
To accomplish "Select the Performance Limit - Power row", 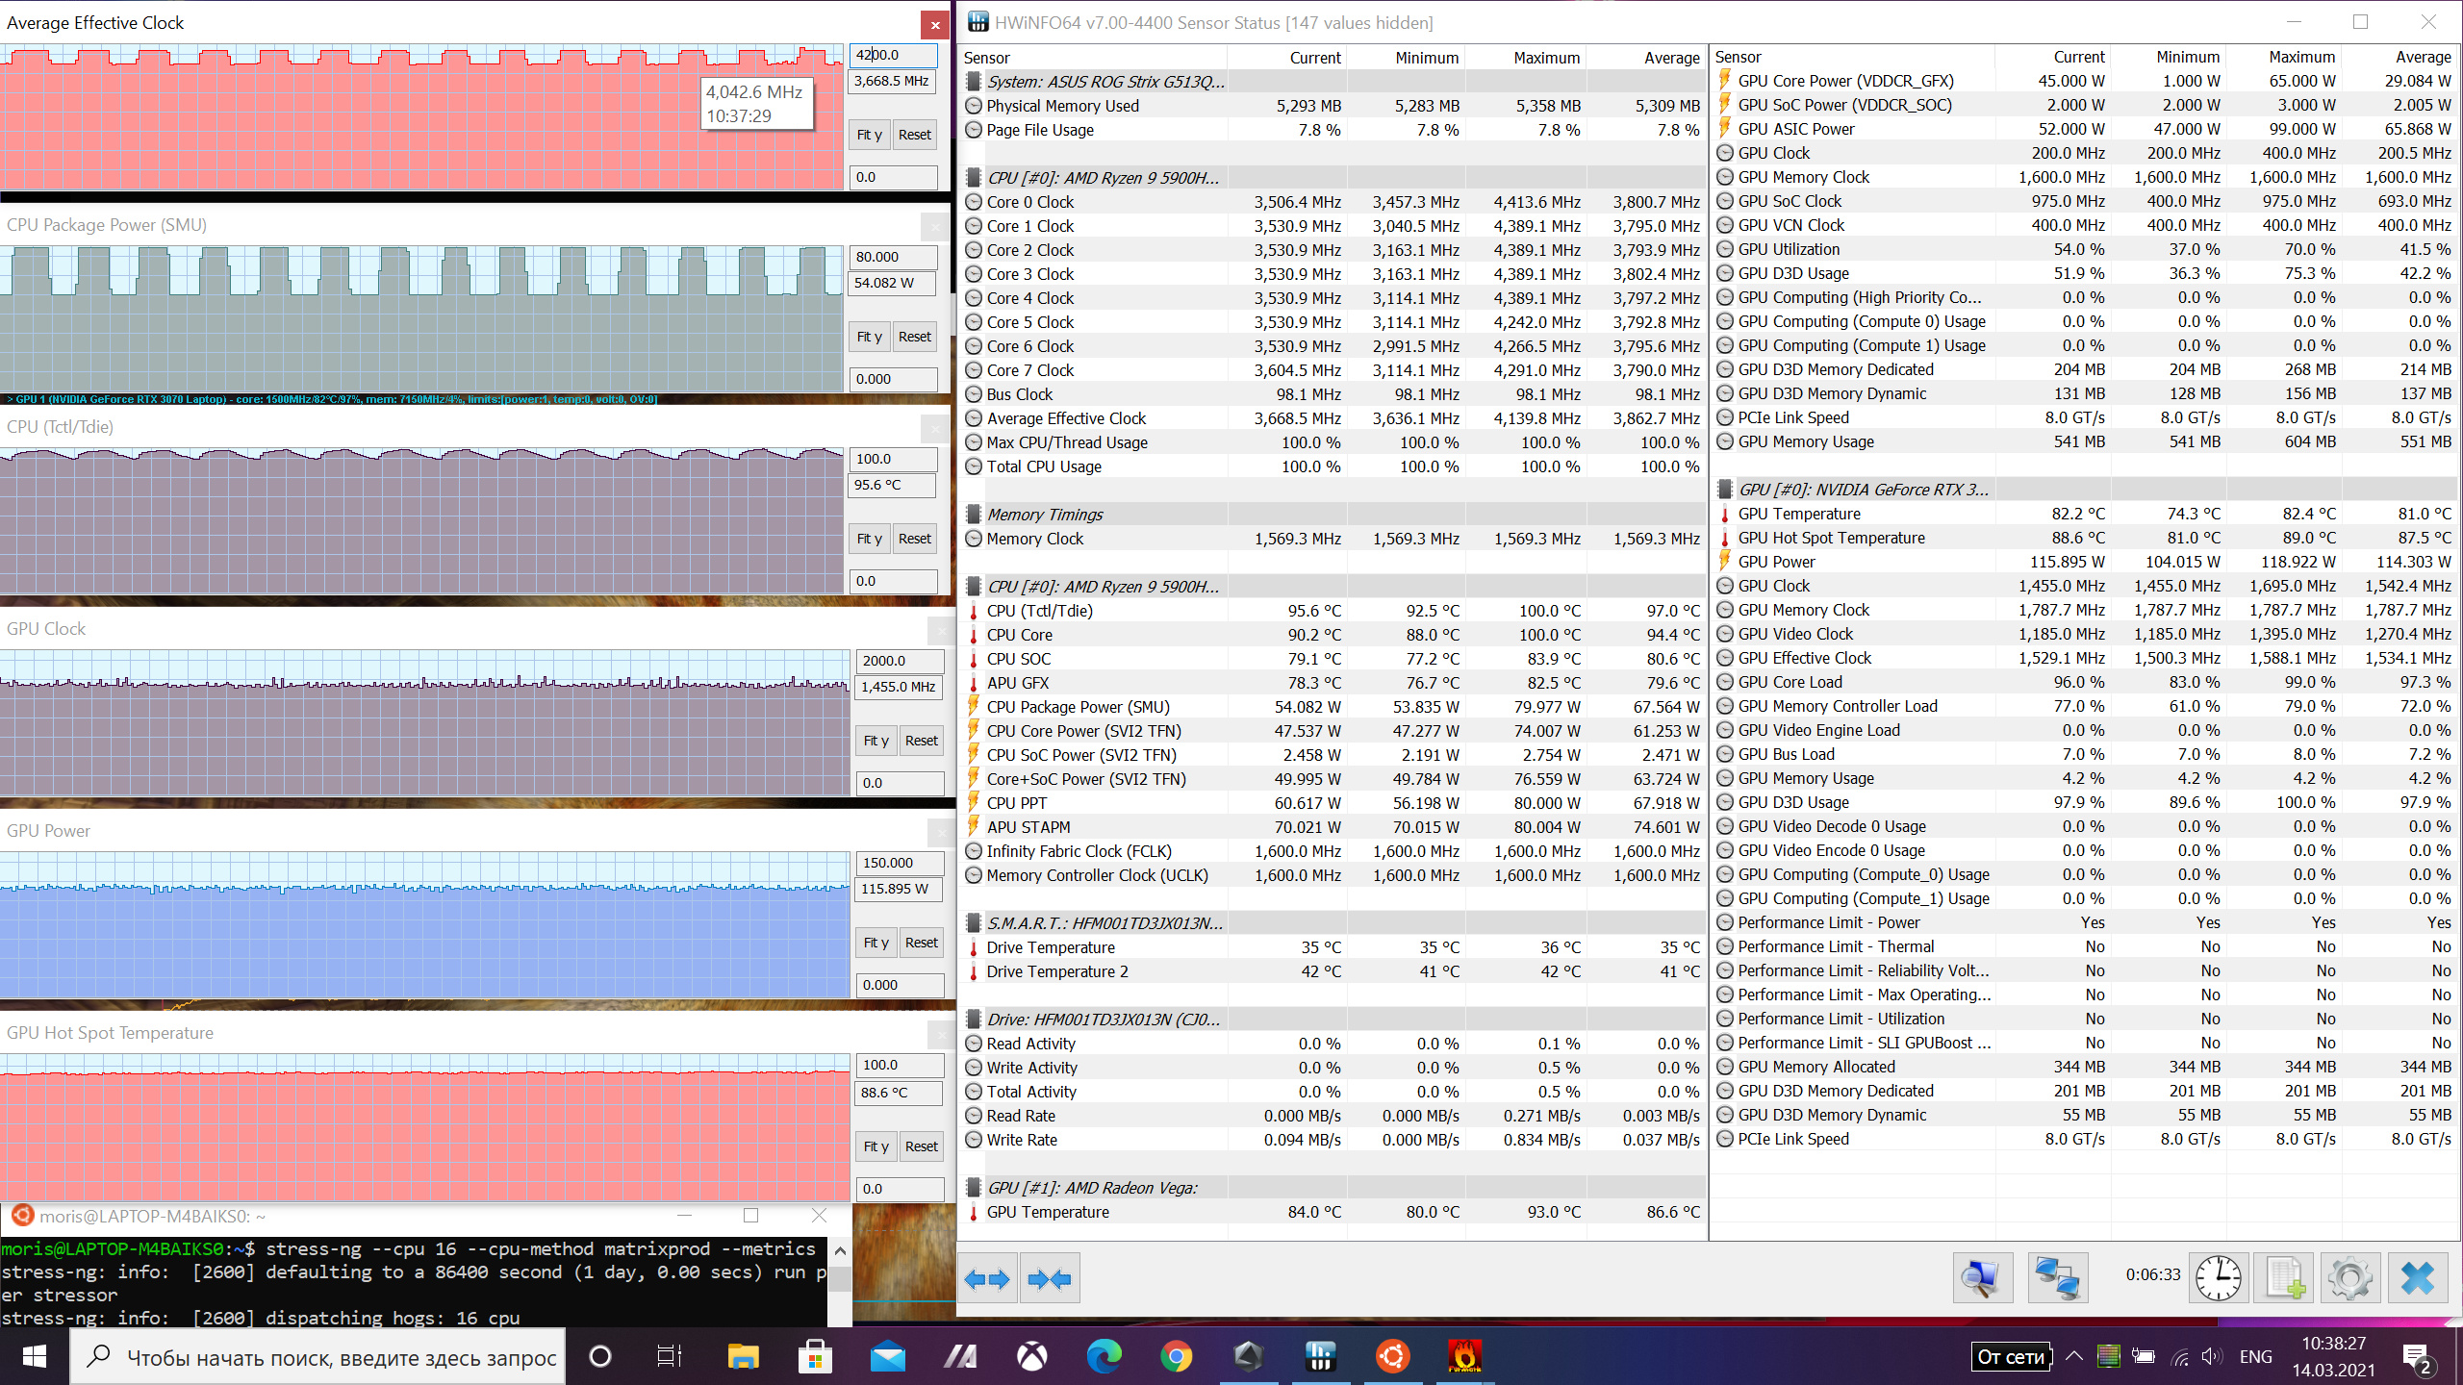I will 2085,922.
